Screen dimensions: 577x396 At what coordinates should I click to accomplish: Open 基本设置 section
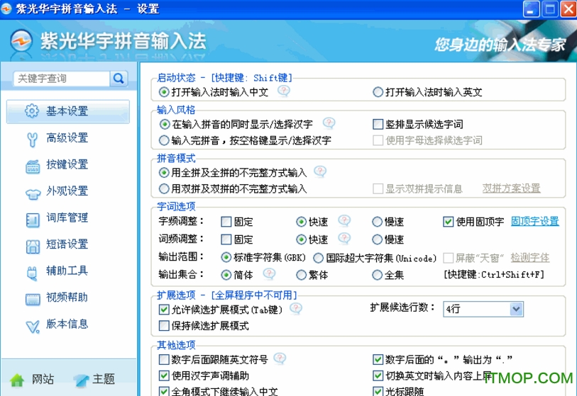(68, 111)
